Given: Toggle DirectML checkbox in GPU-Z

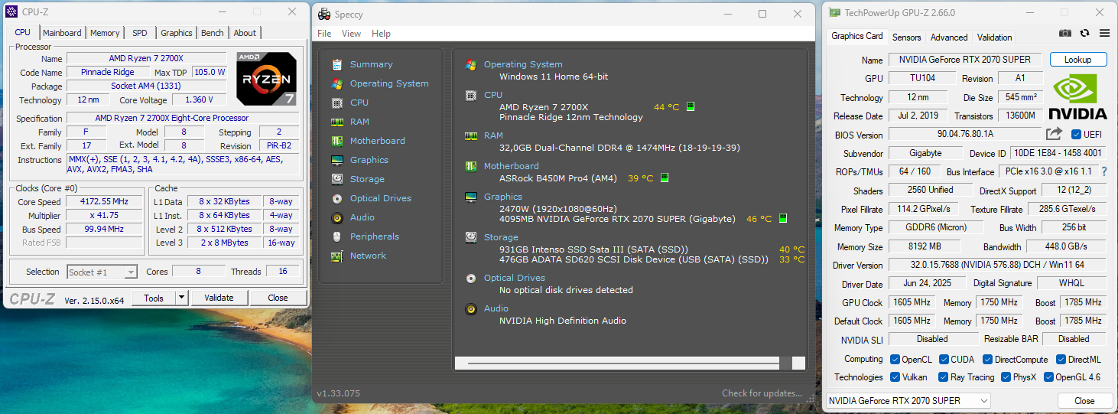Looking at the screenshot, I should pyautogui.click(x=1061, y=359).
